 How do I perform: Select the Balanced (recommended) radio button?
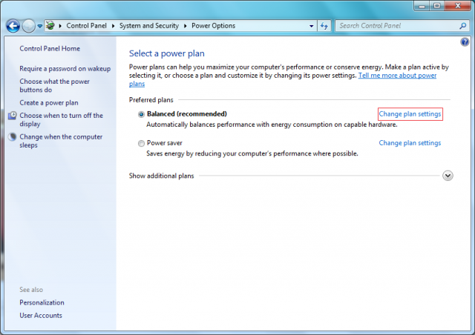141,114
